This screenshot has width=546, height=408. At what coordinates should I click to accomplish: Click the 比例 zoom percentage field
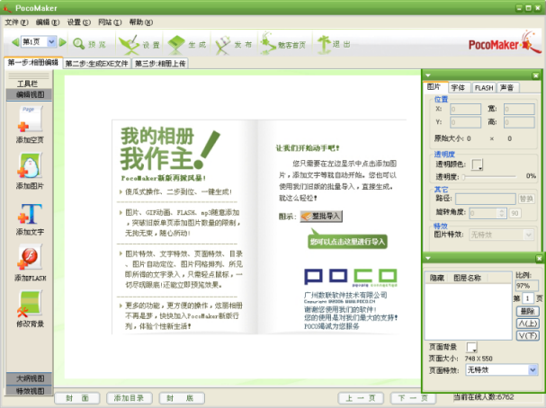(526, 286)
